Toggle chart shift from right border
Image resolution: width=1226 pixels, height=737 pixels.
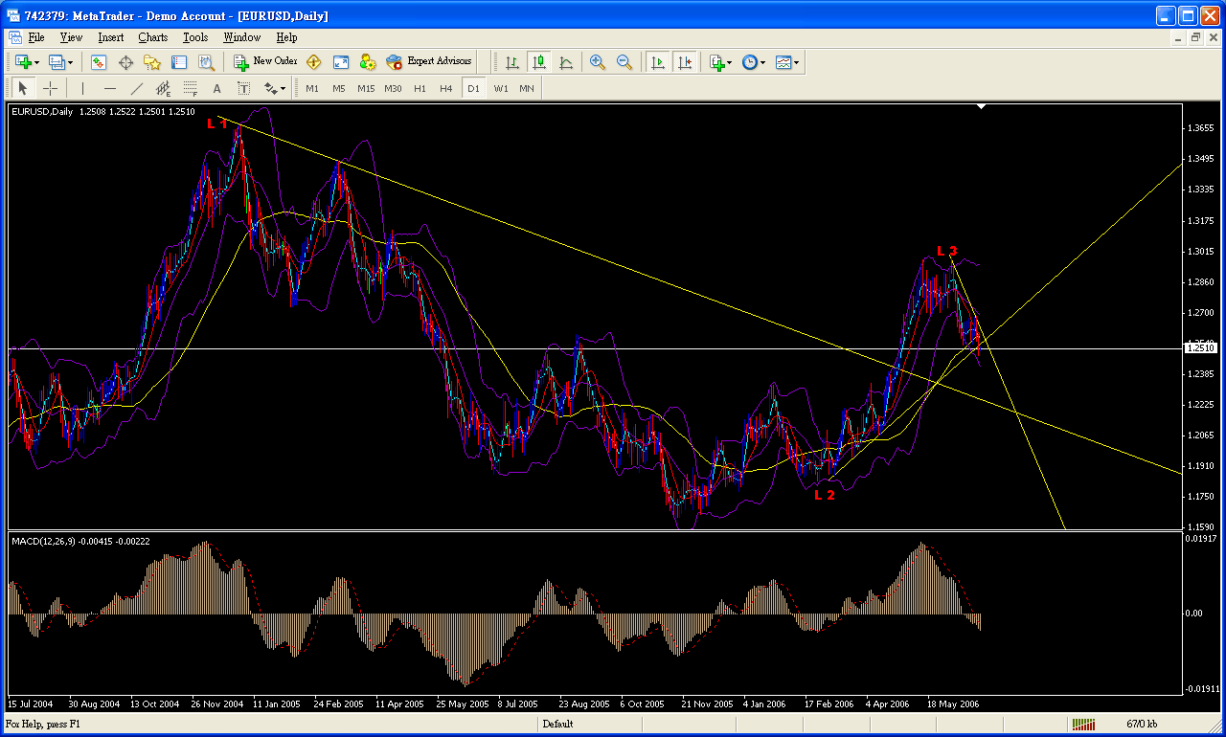point(685,62)
